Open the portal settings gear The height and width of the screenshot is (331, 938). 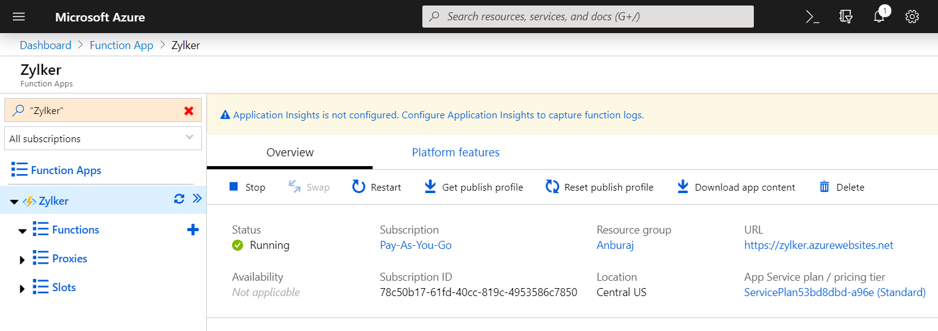point(912,17)
